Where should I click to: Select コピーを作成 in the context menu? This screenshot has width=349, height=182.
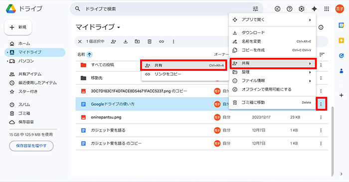pyautogui.click(x=272, y=50)
